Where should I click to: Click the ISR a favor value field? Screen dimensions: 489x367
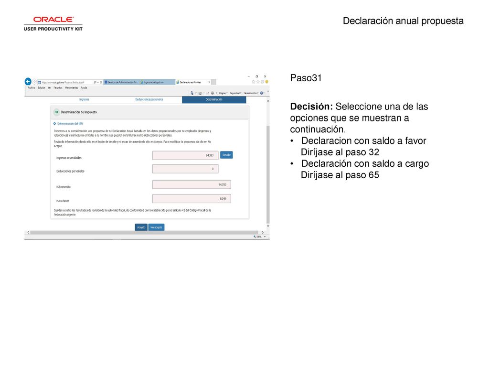[x=191, y=199]
